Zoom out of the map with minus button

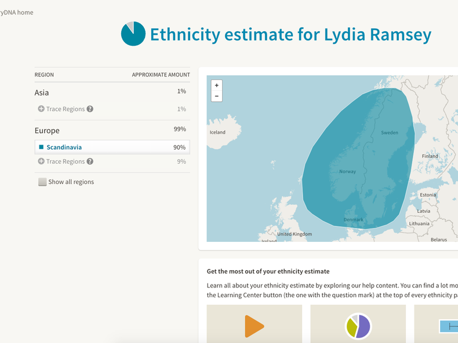(x=217, y=96)
